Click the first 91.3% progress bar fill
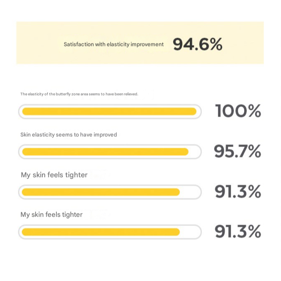Viewport: 281px width, 281px height. pyautogui.click(x=101, y=192)
